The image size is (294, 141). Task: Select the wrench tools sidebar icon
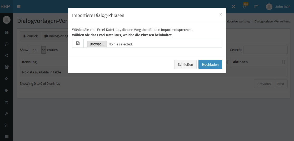7,114
